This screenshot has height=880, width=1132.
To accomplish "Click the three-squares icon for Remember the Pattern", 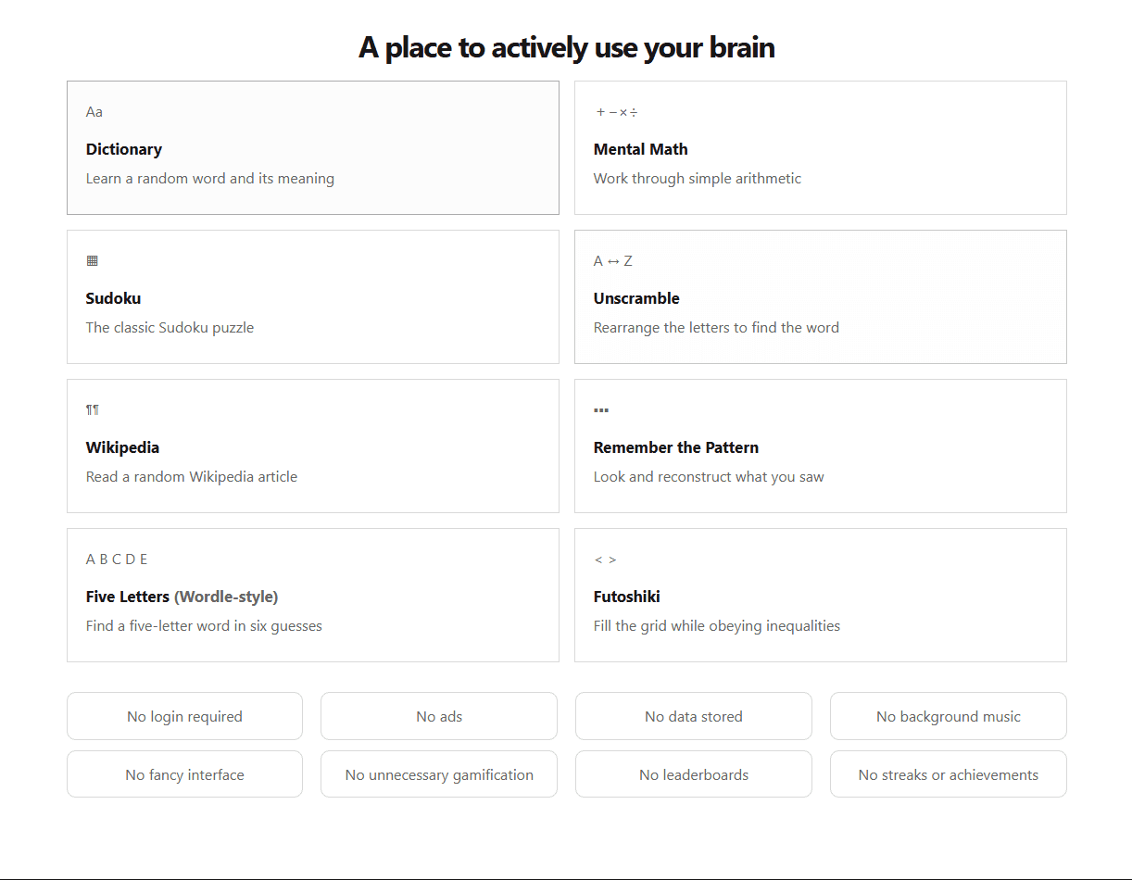I will tap(601, 410).
